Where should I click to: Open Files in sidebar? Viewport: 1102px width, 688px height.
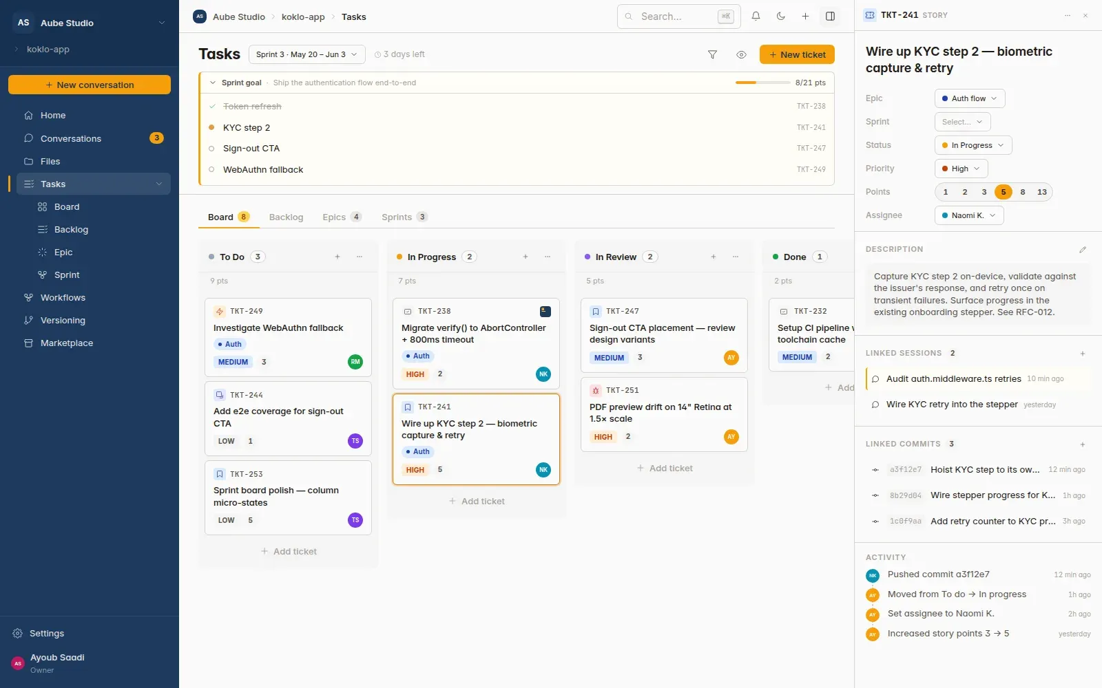pyautogui.click(x=94, y=162)
